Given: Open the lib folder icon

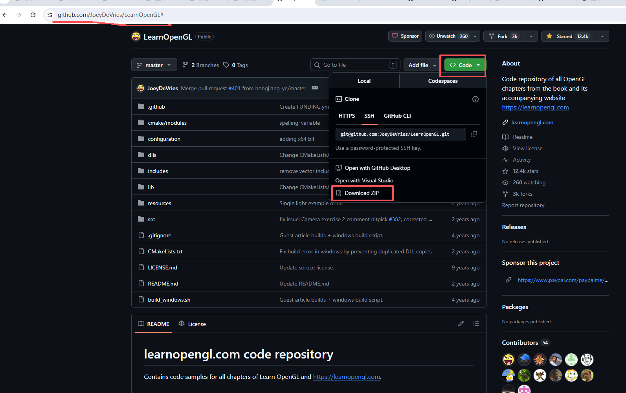Looking at the screenshot, I should tap(141, 187).
